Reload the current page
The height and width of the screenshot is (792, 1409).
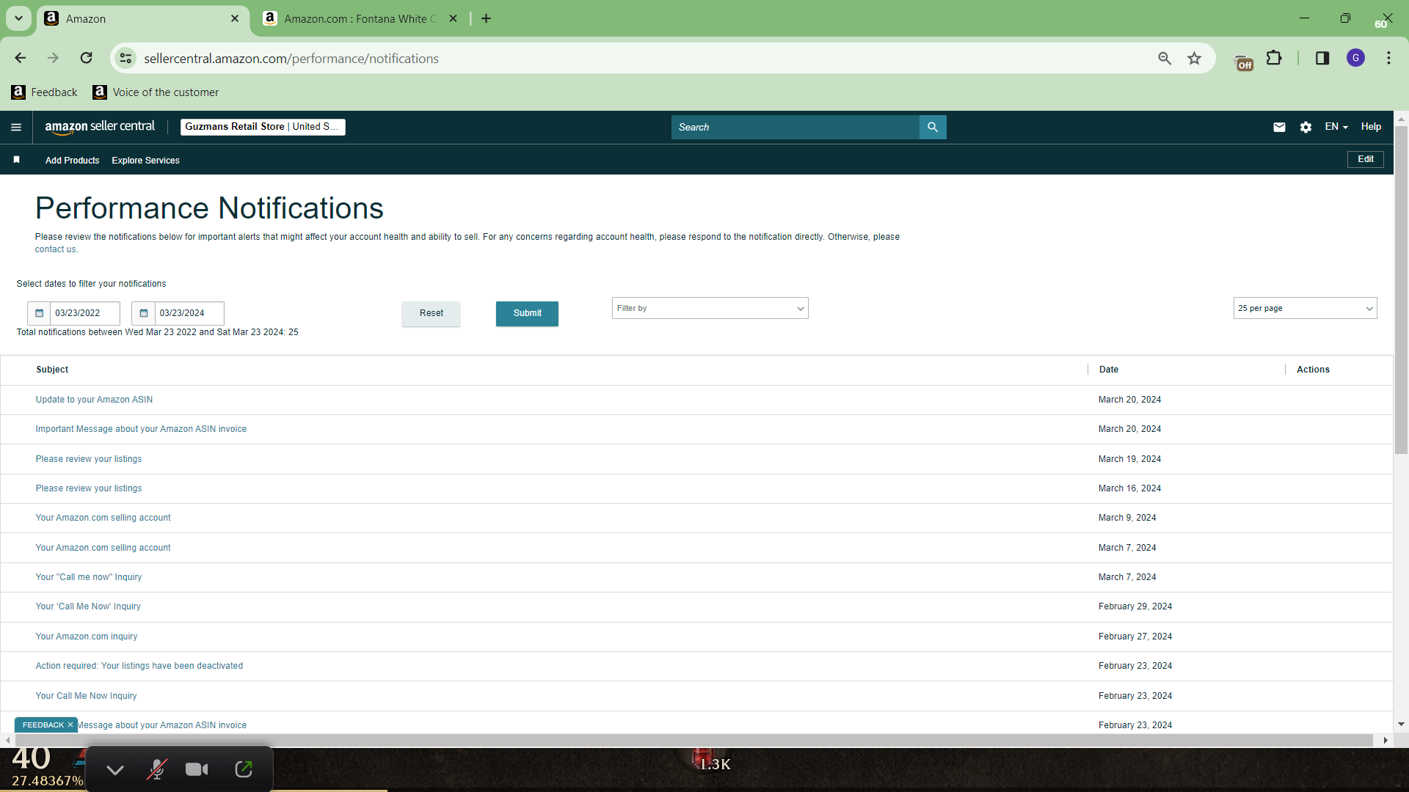tap(87, 58)
